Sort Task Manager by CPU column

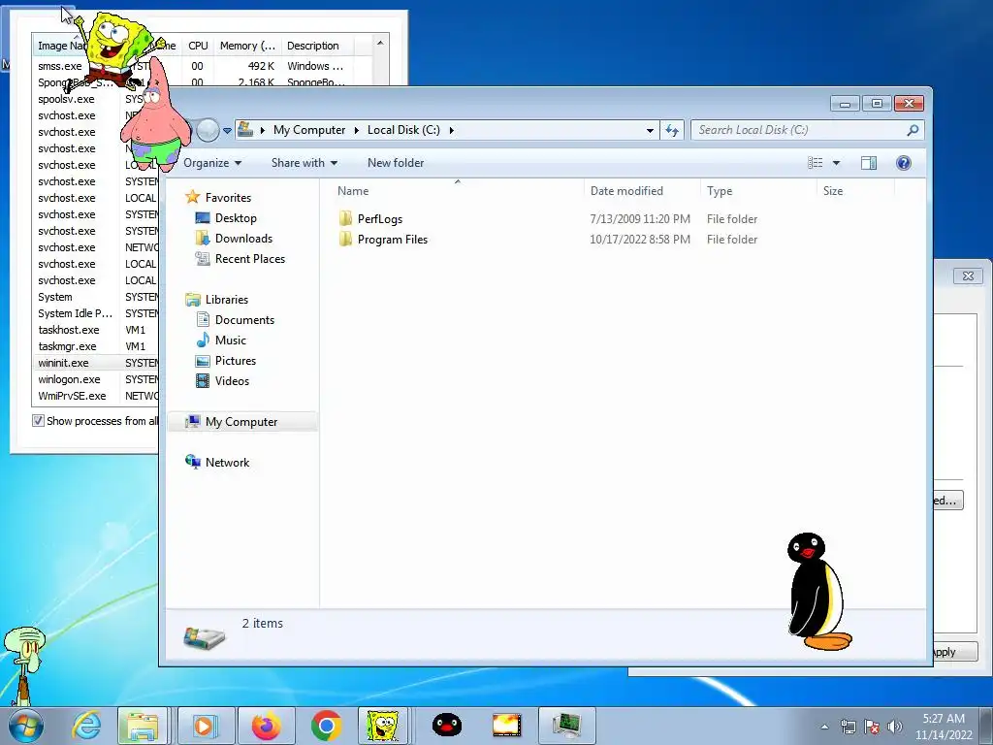pyautogui.click(x=198, y=46)
